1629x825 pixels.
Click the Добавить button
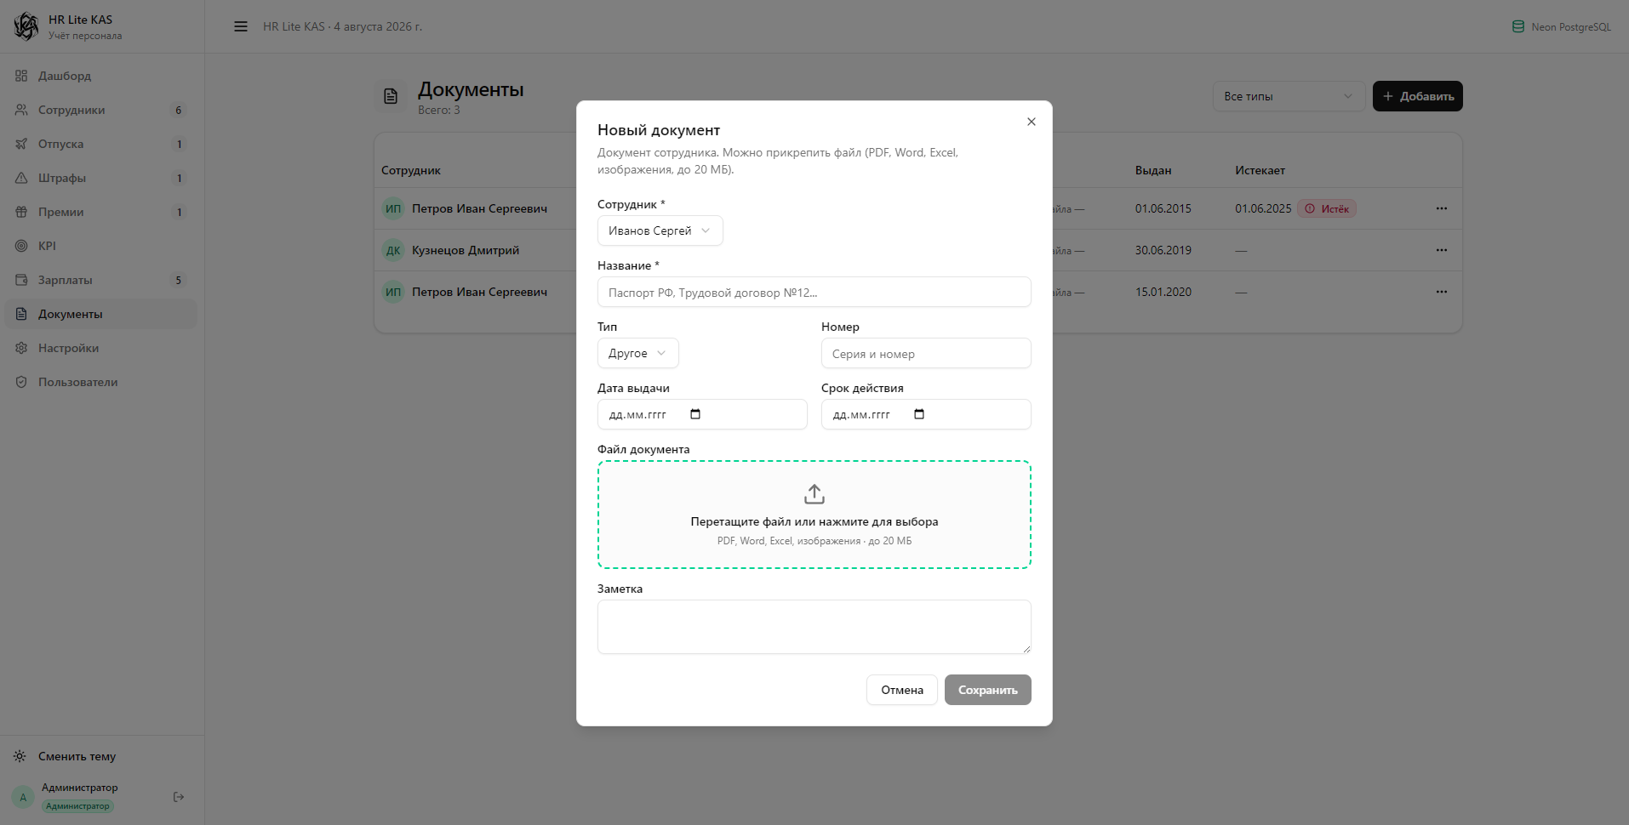[x=1418, y=96]
